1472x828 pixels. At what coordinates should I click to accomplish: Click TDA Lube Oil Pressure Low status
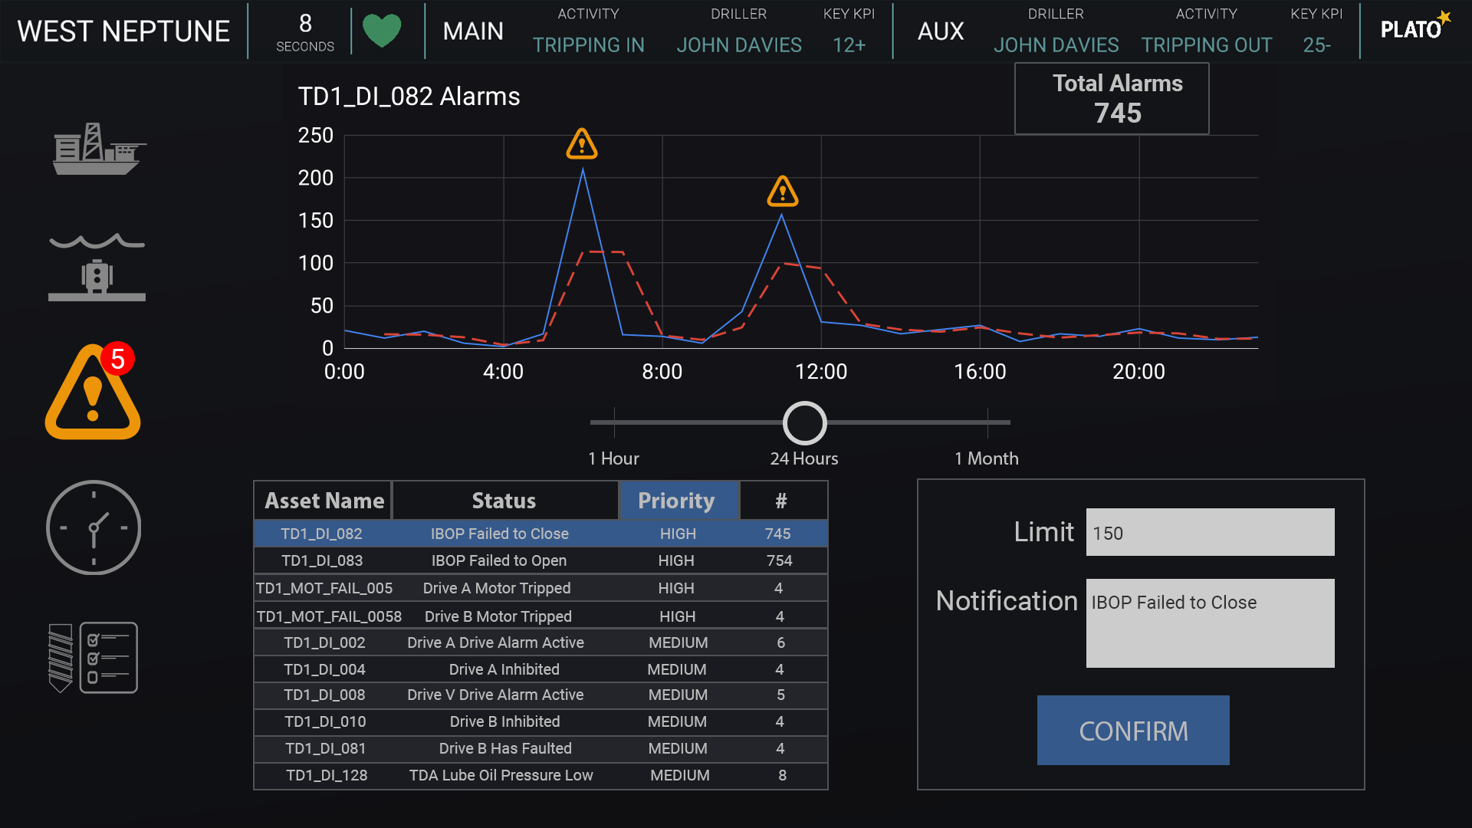click(501, 775)
